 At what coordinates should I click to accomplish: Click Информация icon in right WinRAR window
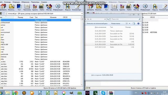click(145, 6)
